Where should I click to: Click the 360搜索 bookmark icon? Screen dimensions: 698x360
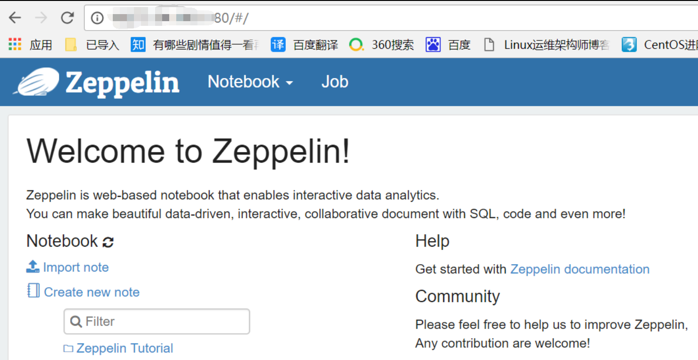pyautogui.click(x=356, y=44)
